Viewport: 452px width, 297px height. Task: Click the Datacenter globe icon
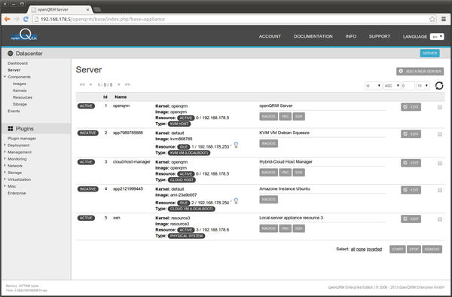(x=11, y=54)
